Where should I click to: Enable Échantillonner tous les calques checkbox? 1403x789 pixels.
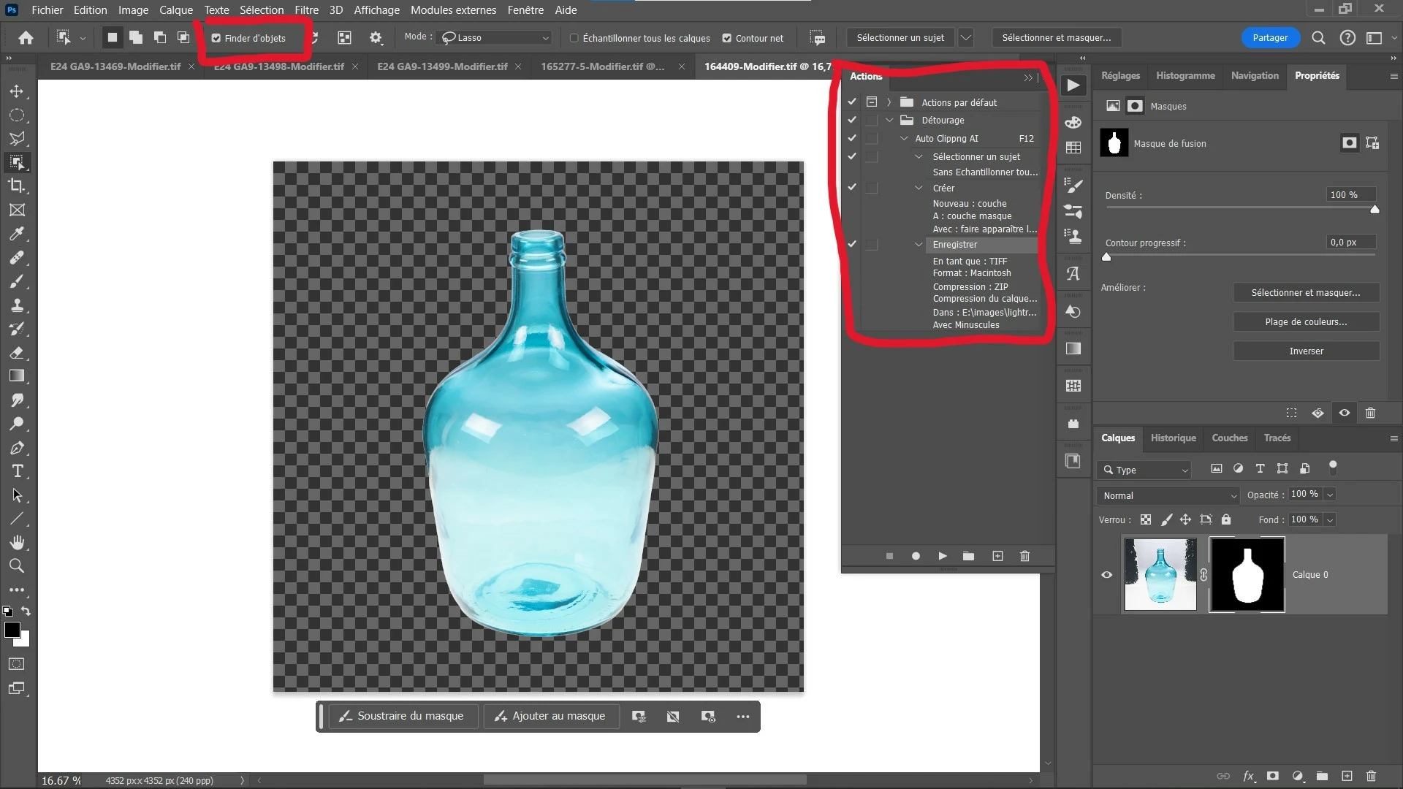[574, 38]
